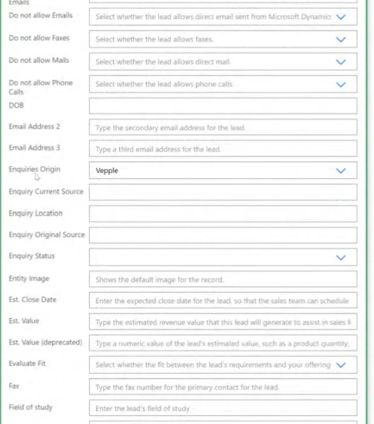
Task: Focus the Email Address 2 field
Action: pyautogui.click(x=223, y=128)
